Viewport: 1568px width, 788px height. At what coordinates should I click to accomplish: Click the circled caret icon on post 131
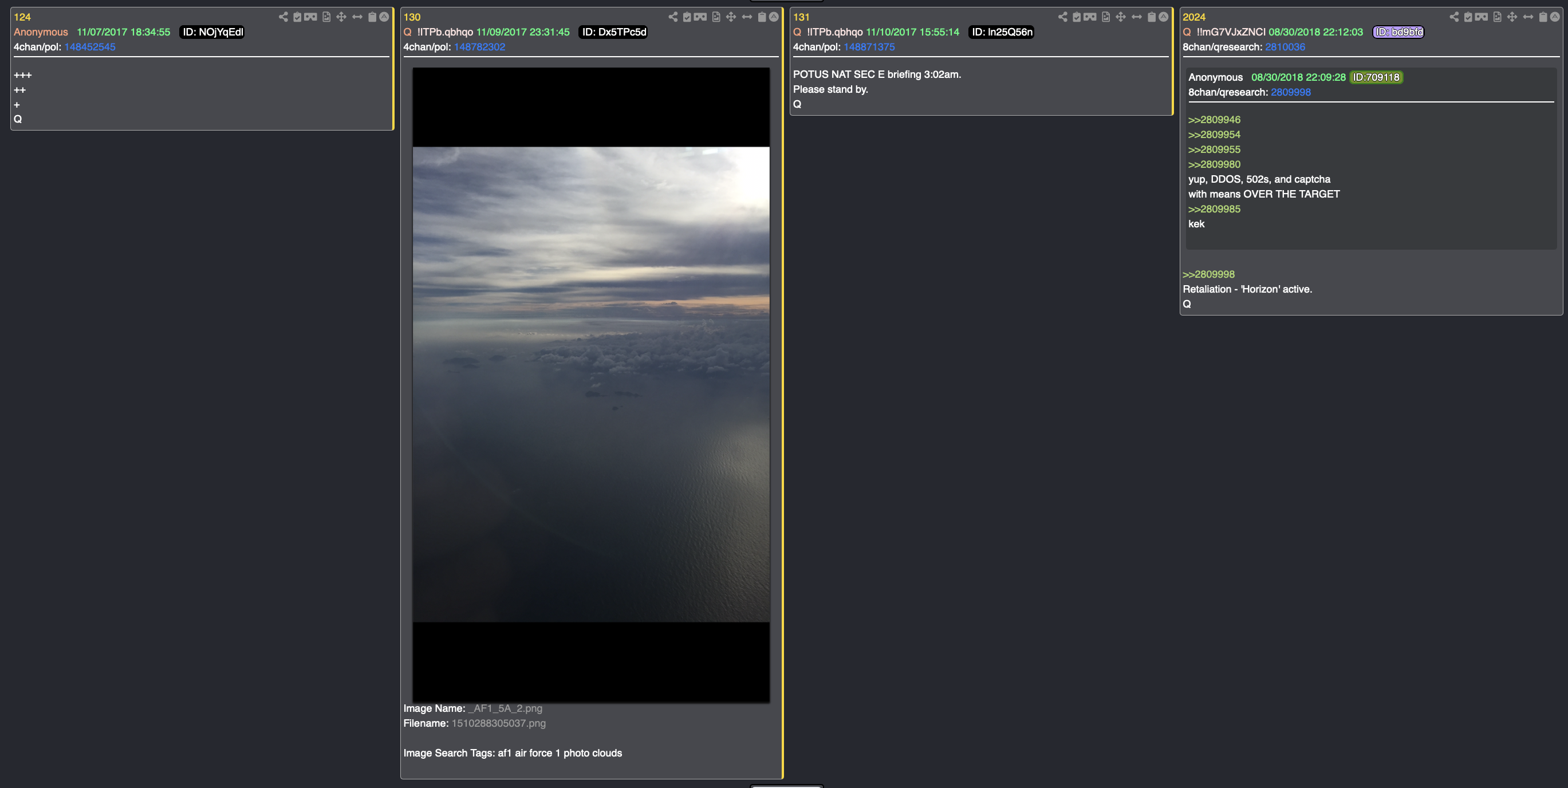tap(1163, 17)
